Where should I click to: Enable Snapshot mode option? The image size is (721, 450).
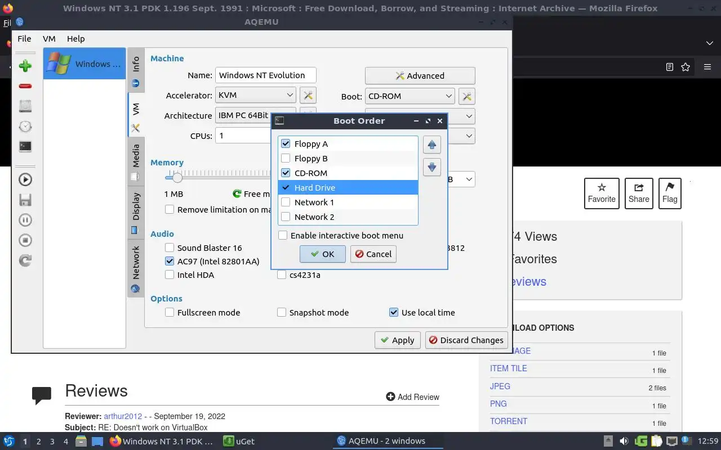[282, 312]
